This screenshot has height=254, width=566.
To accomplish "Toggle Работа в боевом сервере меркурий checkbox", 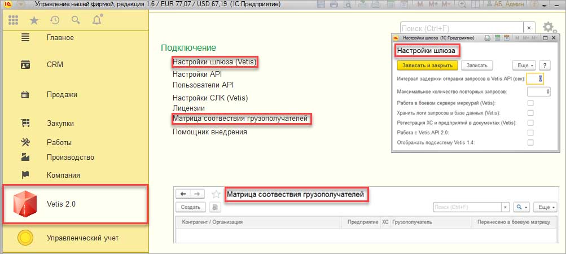I will [530, 103].
